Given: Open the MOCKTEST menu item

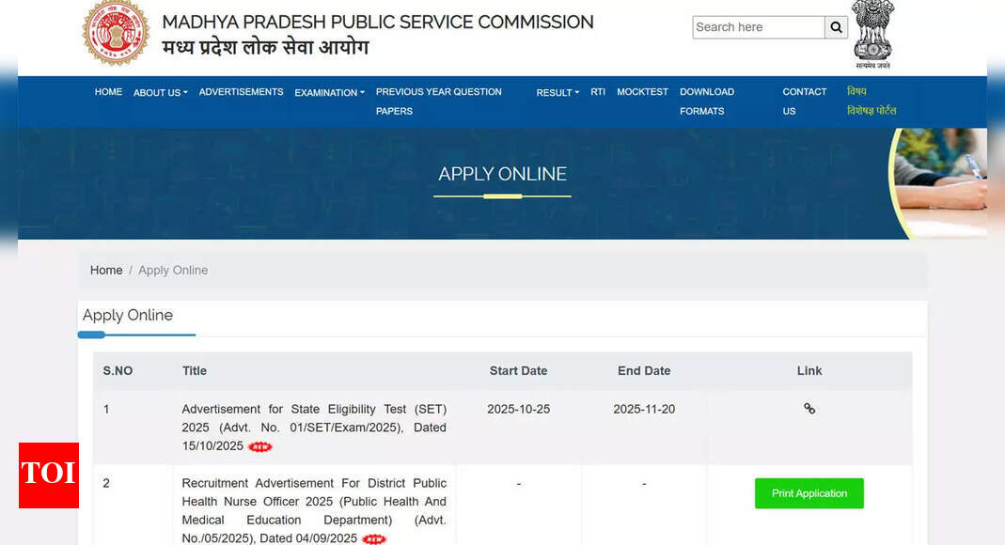Looking at the screenshot, I should click(642, 92).
